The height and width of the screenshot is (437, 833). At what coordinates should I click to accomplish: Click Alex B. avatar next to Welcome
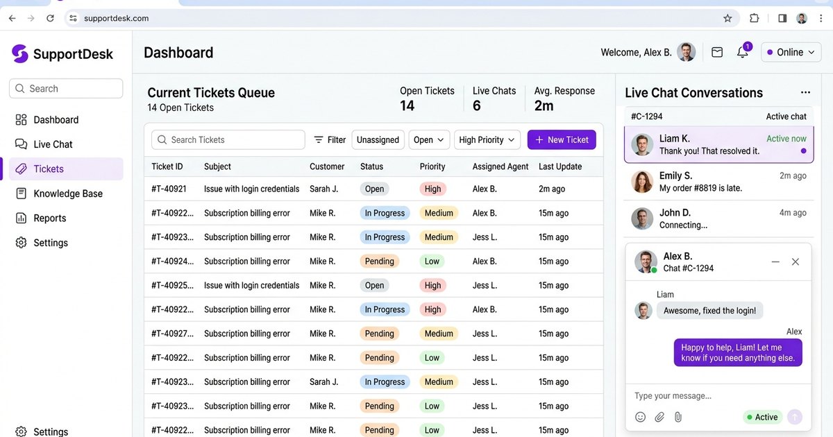[x=687, y=52]
